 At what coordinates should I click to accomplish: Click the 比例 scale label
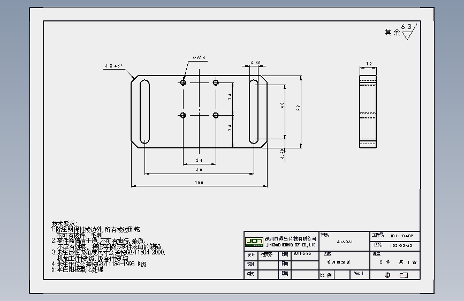(x=326, y=275)
